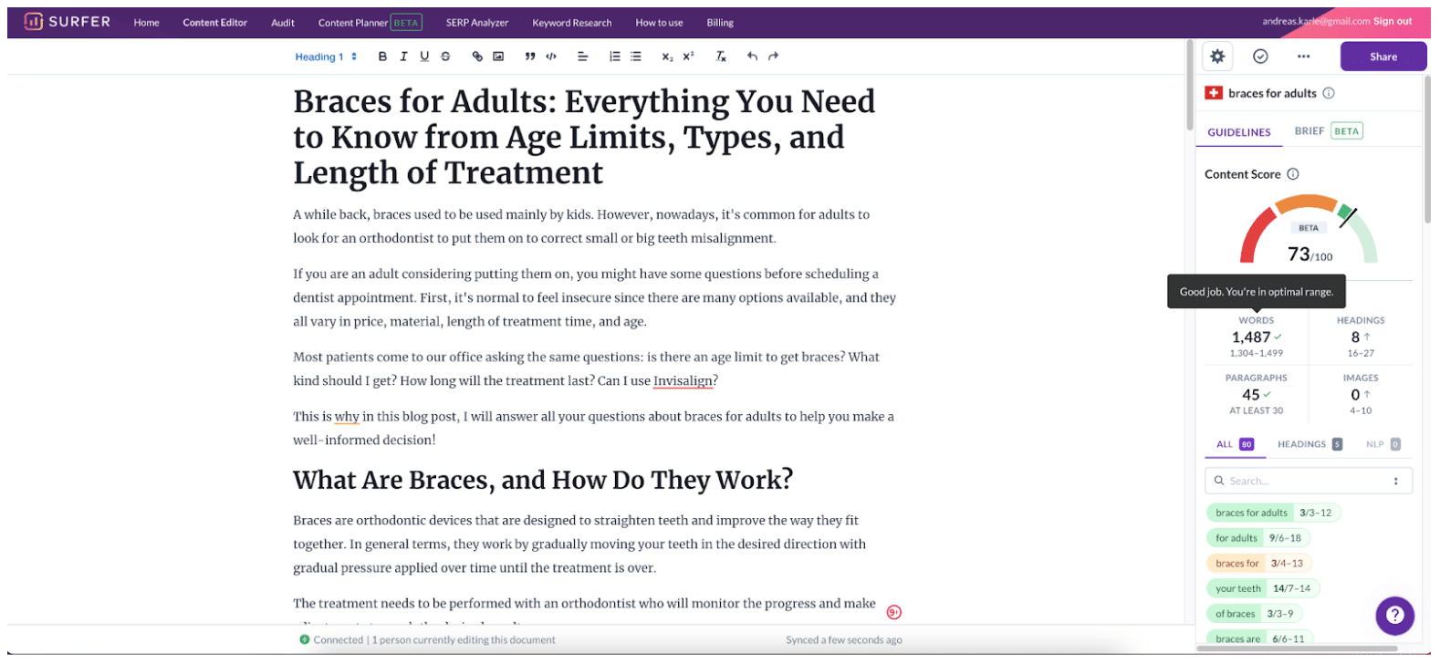
Task: Select the Headings terms tab
Action: point(1310,444)
